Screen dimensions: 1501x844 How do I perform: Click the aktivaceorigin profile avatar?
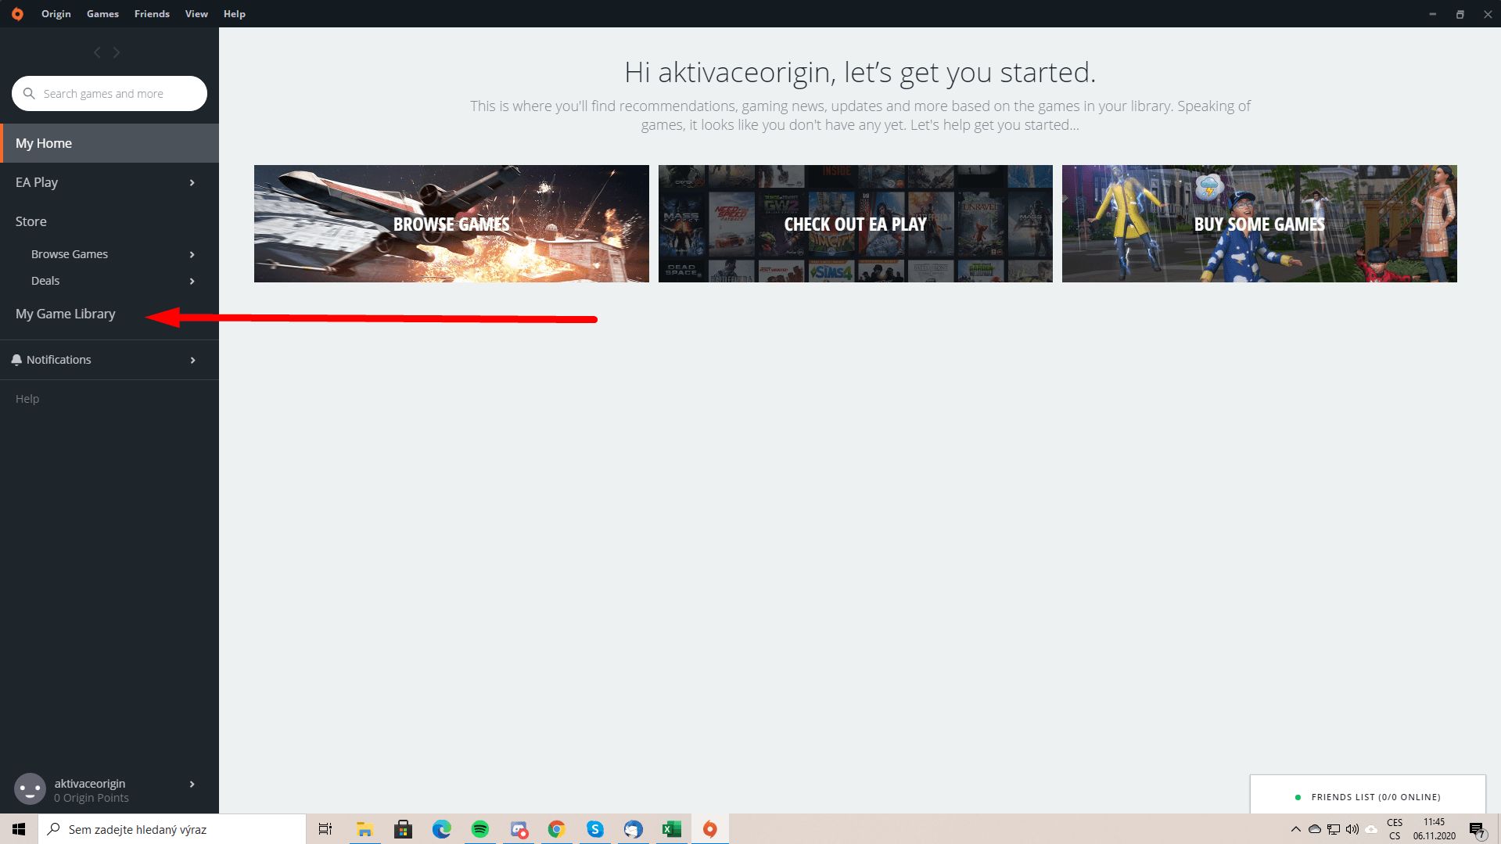(x=31, y=789)
